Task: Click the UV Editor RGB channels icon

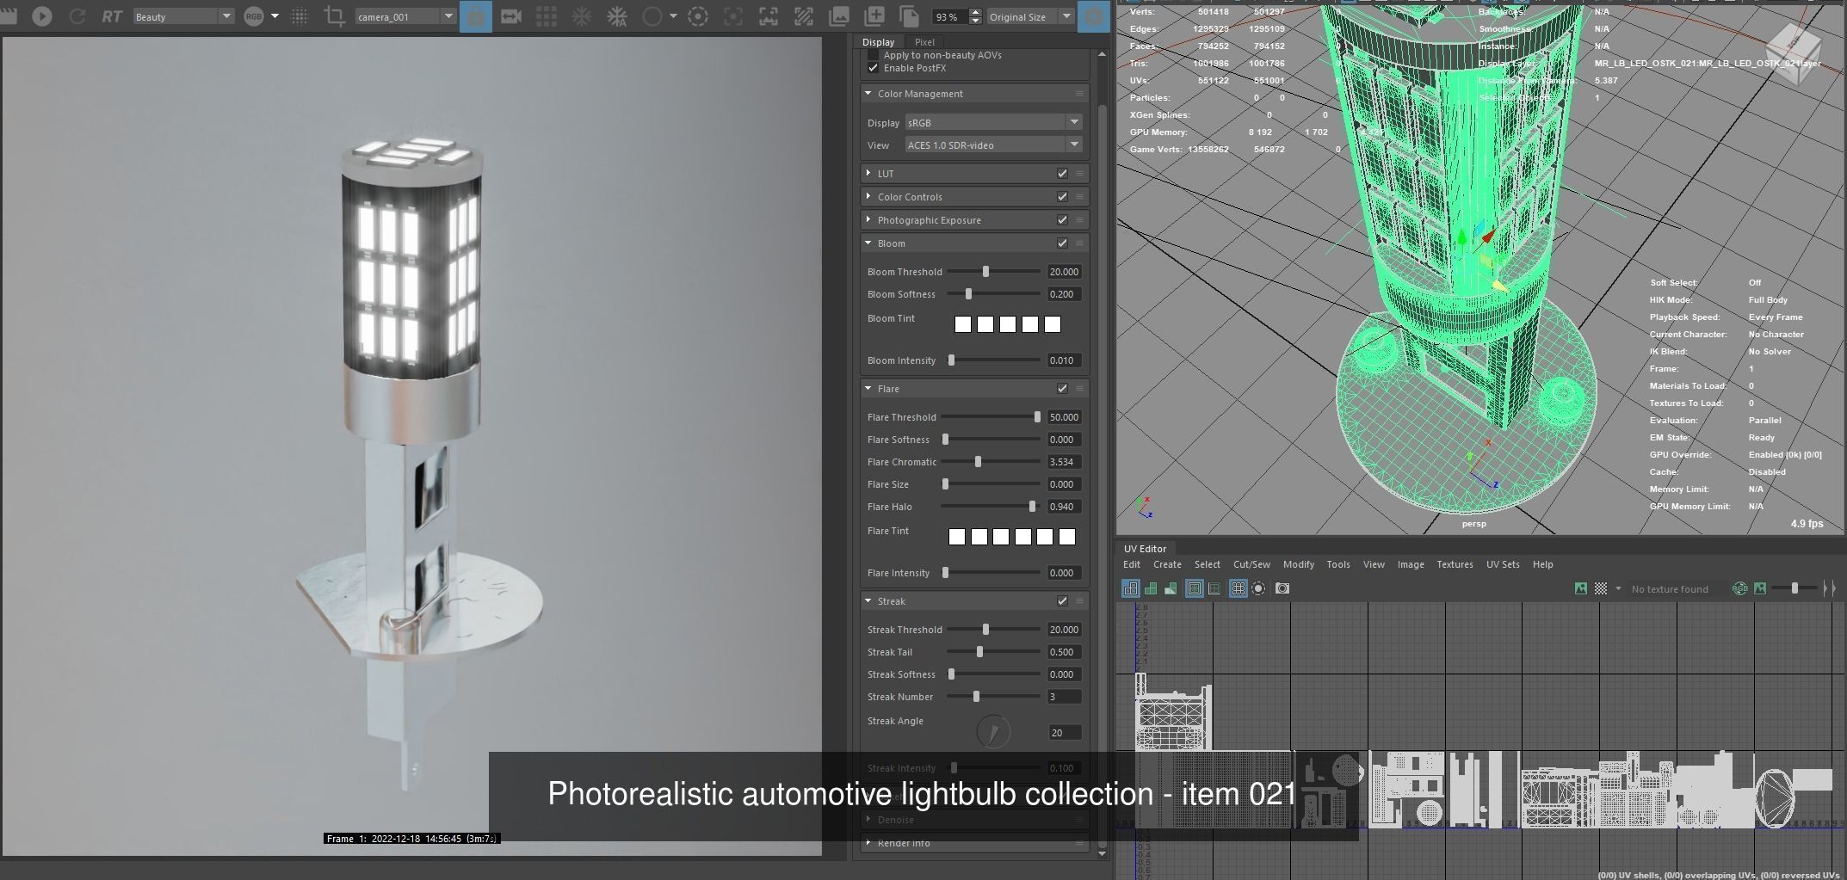Action: coord(1740,588)
